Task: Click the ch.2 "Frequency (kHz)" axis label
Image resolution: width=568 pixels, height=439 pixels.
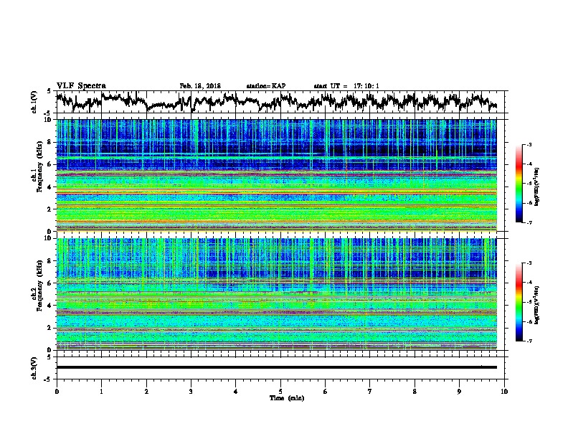Action: click(x=39, y=285)
